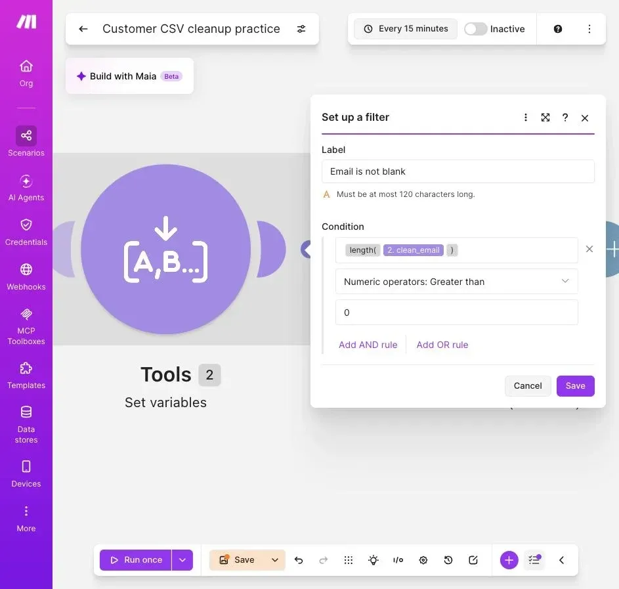This screenshot has height=589, width=619.
Task: Add an OR rule to the condition
Action: point(442,345)
